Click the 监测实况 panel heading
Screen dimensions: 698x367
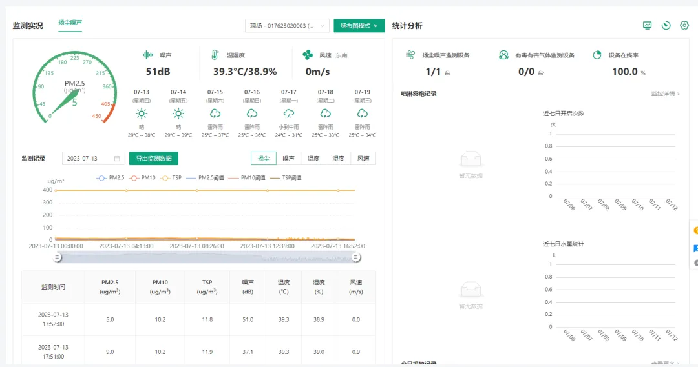tap(28, 26)
